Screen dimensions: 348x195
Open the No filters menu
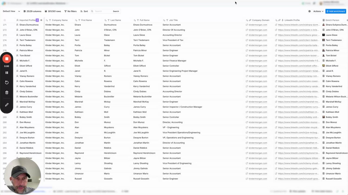70,11
